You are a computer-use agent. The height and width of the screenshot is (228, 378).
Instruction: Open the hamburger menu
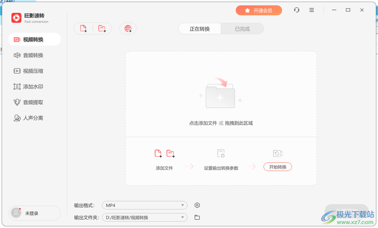[311, 10]
